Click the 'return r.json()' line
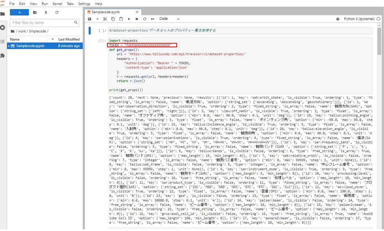The height and width of the screenshot is (231, 384). 131,81
